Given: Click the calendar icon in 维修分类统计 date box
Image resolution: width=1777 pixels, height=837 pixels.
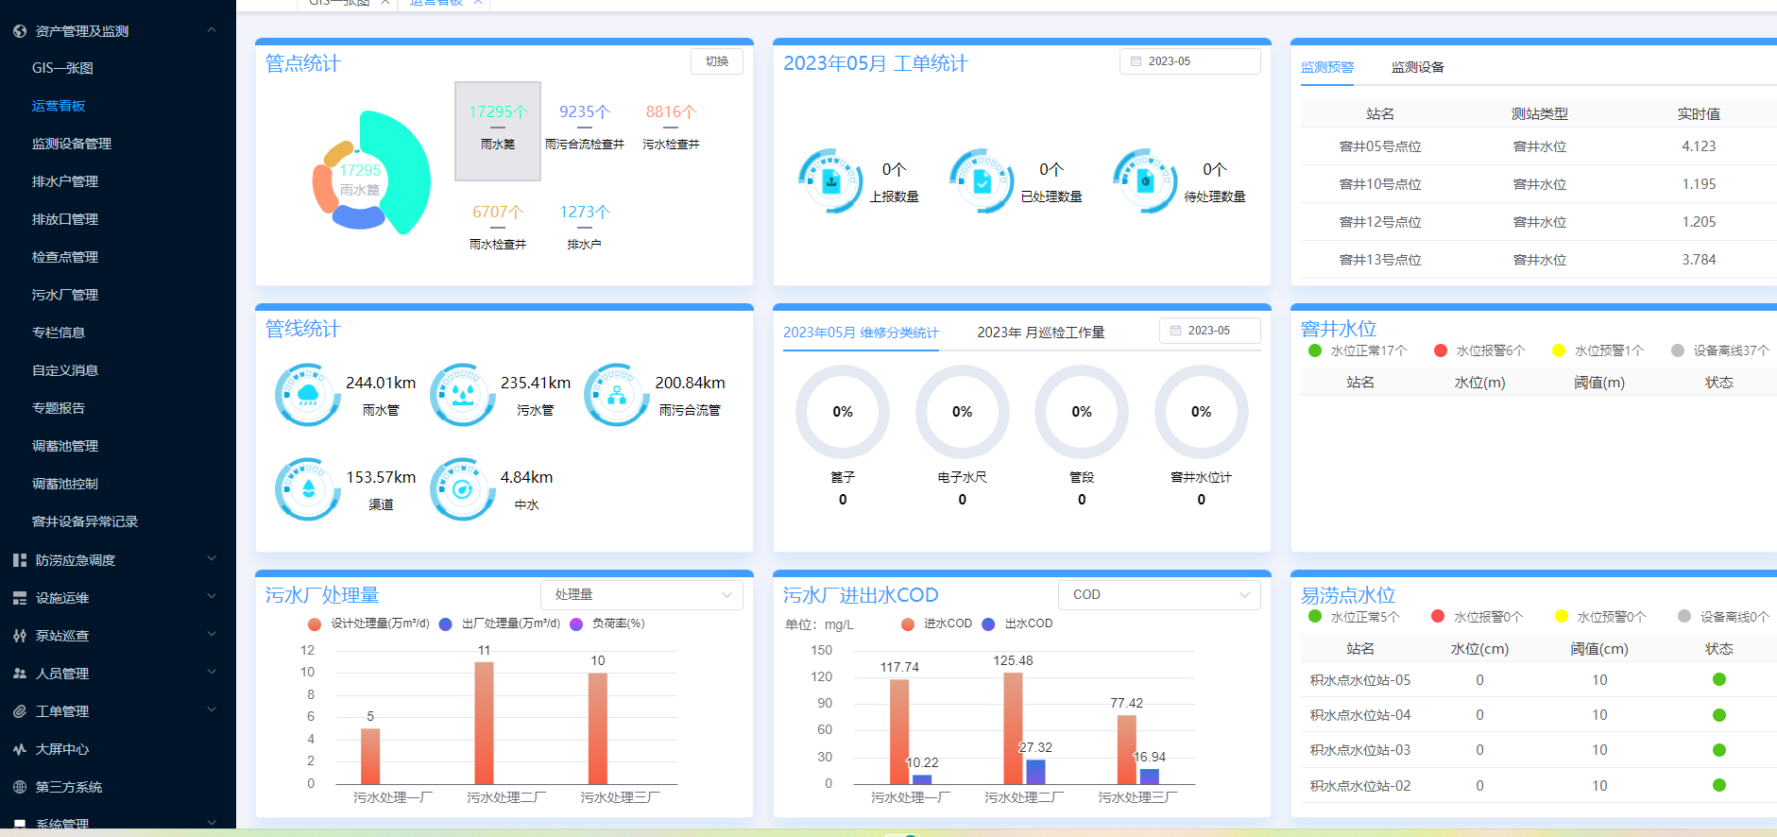Looking at the screenshot, I should pos(1176,331).
